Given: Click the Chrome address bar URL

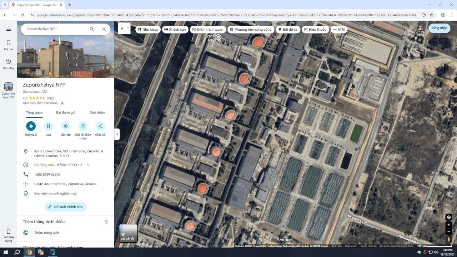Looking at the screenshot, I should point(227,15).
